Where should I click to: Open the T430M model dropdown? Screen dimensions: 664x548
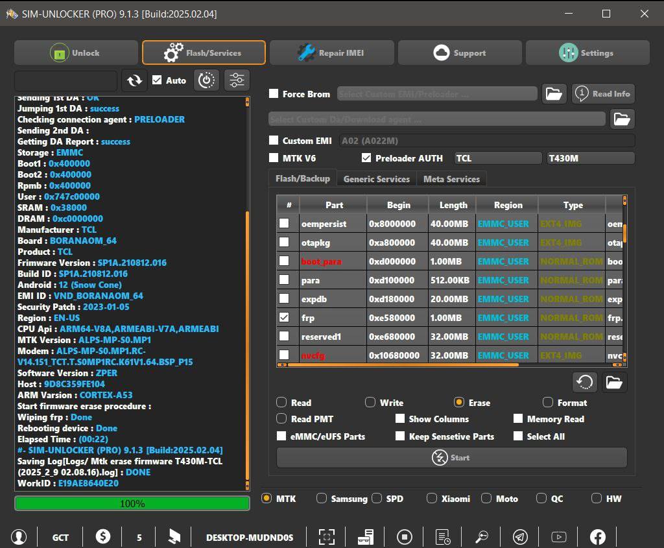point(590,158)
